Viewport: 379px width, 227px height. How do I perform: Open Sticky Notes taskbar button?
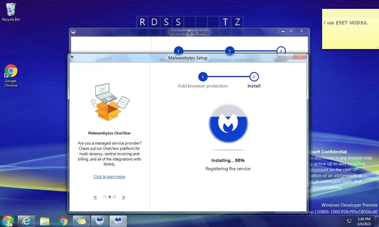[x=81, y=221]
